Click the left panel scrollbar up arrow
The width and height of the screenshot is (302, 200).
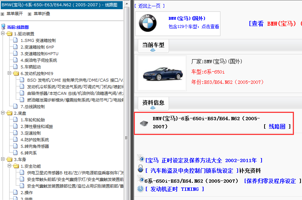(x=126, y=4)
